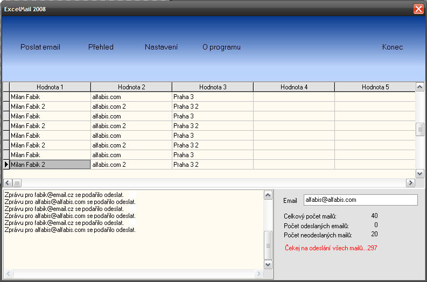This screenshot has width=427, height=282.
Task: Click the Počet neodeslaných mailů label
Action: pyautogui.click(x=318, y=235)
